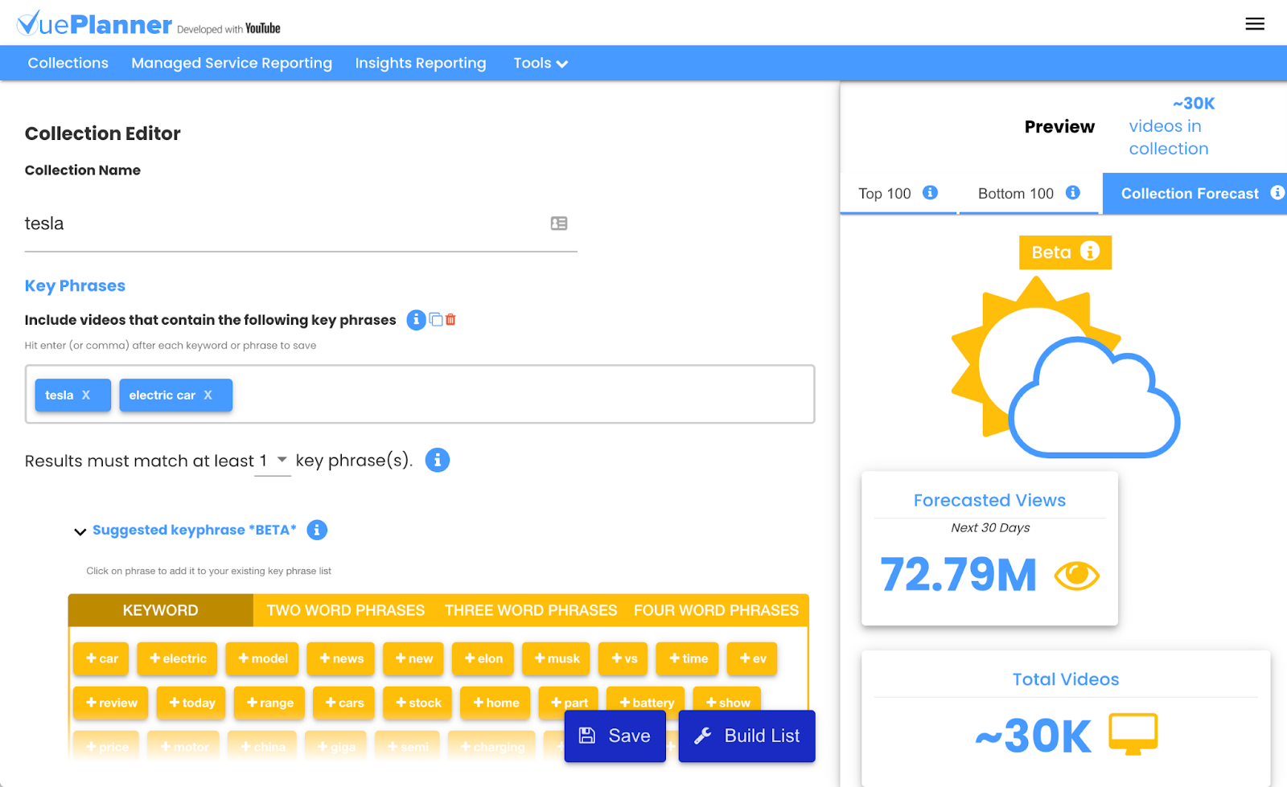The image size is (1287, 787).
Task: Switch to Top 100 tab
Action: click(898, 194)
